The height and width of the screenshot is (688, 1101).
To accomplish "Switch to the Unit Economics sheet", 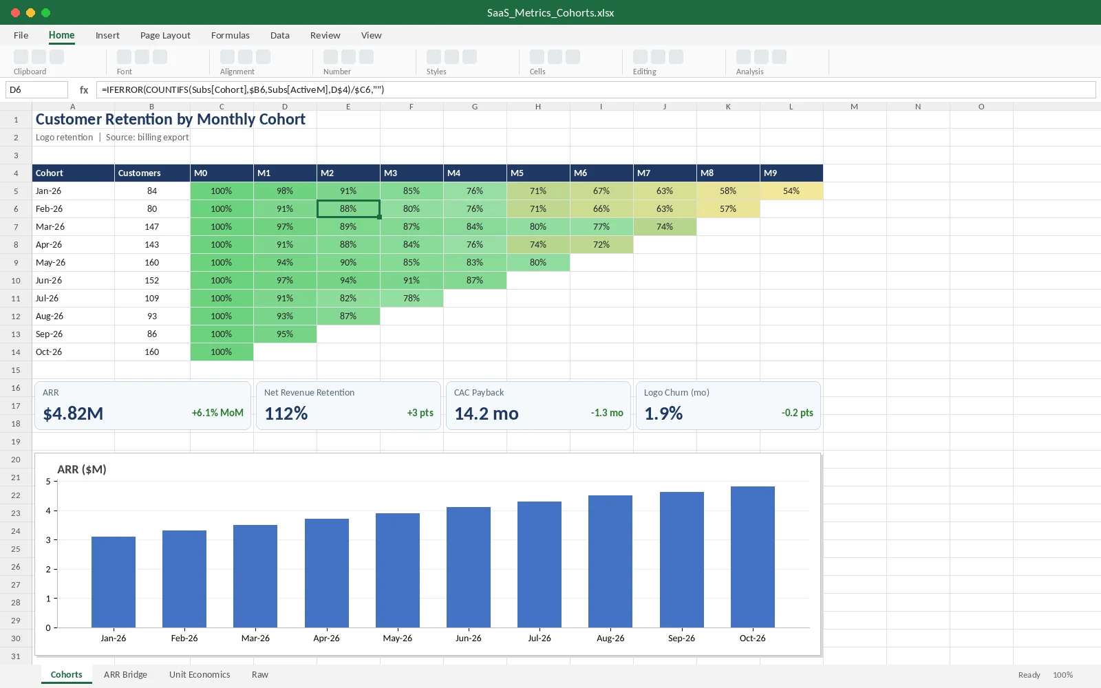I will pos(200,674).
